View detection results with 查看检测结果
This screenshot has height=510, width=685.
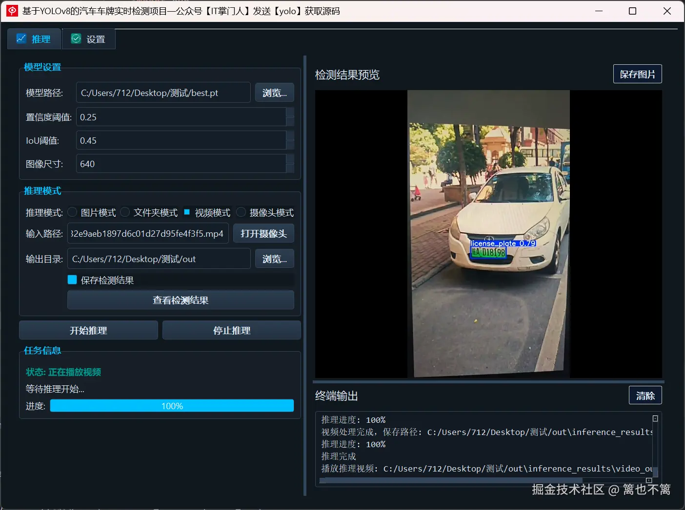click(180, 300)
